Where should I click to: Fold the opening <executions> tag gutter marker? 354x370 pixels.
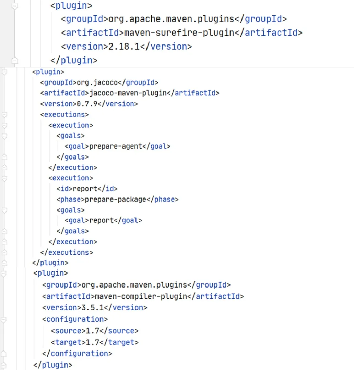(x=4, y=115)
